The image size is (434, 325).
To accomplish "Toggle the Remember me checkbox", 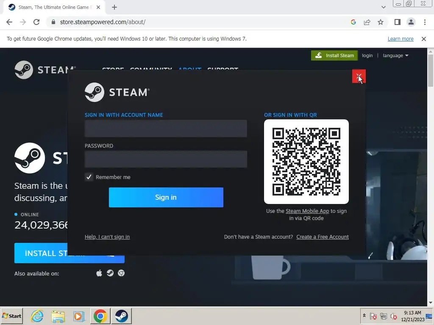I will 89,177.
